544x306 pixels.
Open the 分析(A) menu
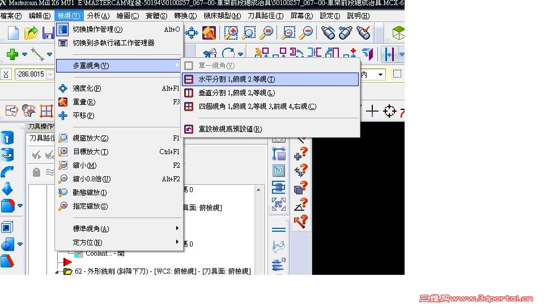point(98,16)
